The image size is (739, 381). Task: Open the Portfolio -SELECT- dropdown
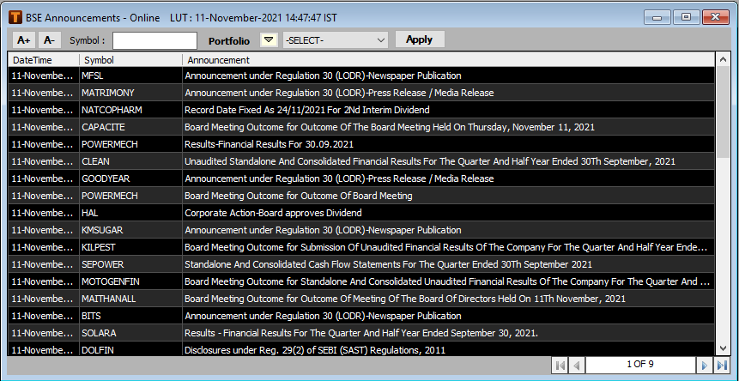click(x=335, y=39)
